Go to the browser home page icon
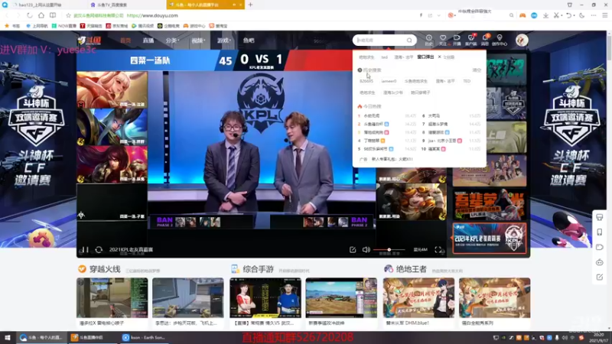 point(41,15)
